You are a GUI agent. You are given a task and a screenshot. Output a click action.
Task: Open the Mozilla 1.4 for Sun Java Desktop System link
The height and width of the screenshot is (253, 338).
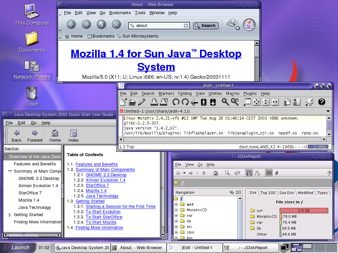coord(156,60)
